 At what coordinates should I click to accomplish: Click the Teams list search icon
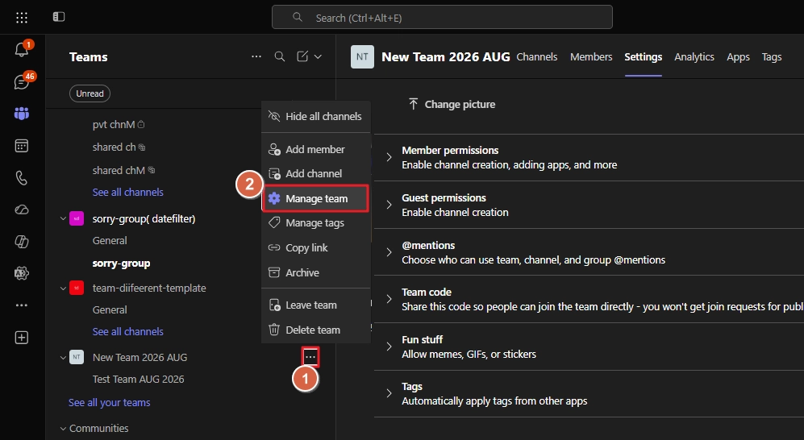[x=280, y=56]
